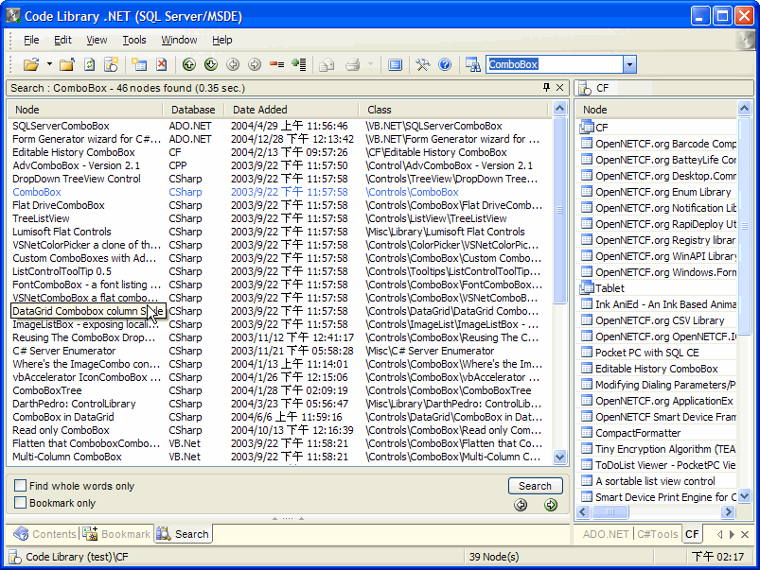Image resolution: width=760 pixels, height=570 pixels.
Task: Open the File menu
Action: (x=31, y=40)
